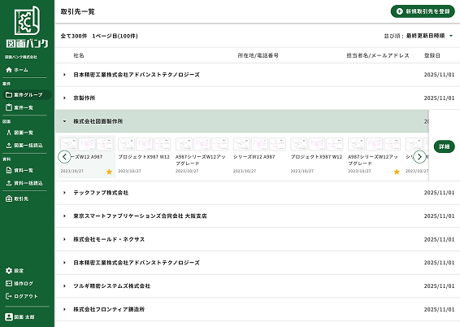
Task: Open 操作ログ in the sidebar
Action: coord(20,284)
